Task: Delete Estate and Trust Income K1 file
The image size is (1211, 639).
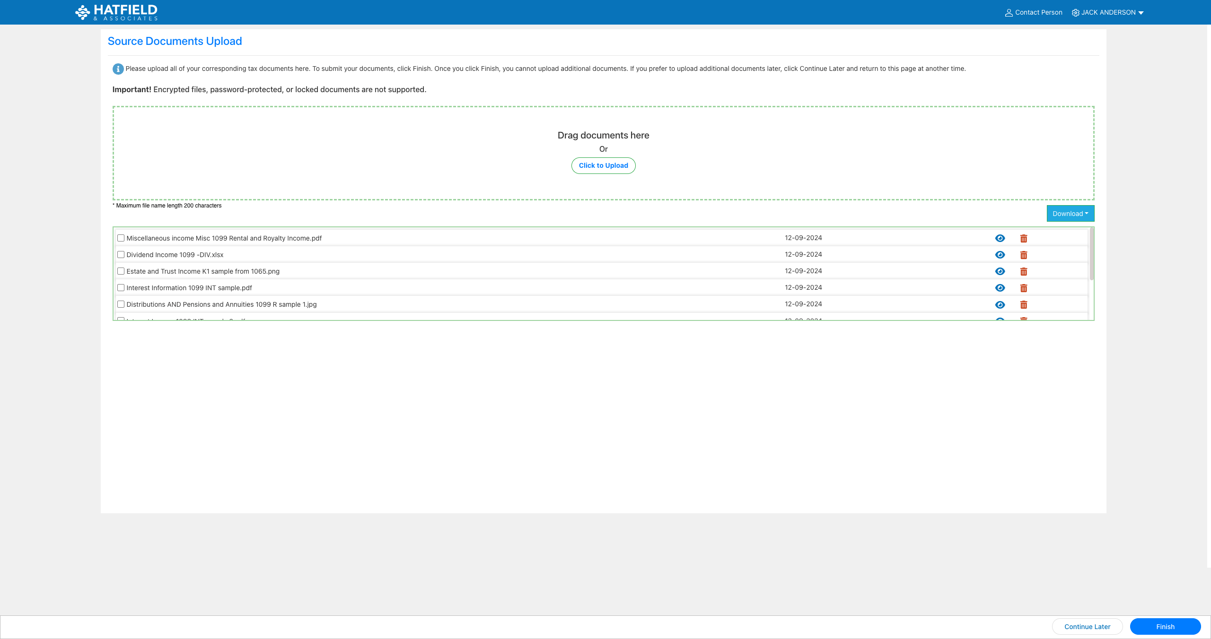Action: [1024, 271]
